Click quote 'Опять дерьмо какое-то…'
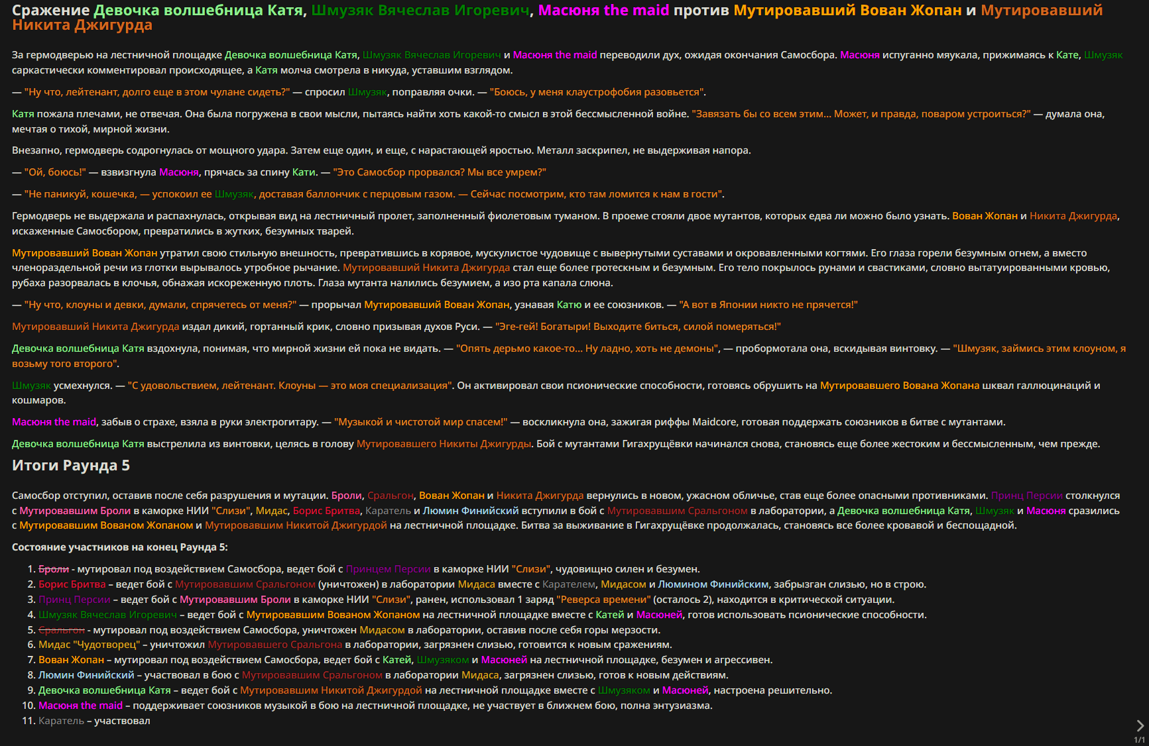 (587, 348)
